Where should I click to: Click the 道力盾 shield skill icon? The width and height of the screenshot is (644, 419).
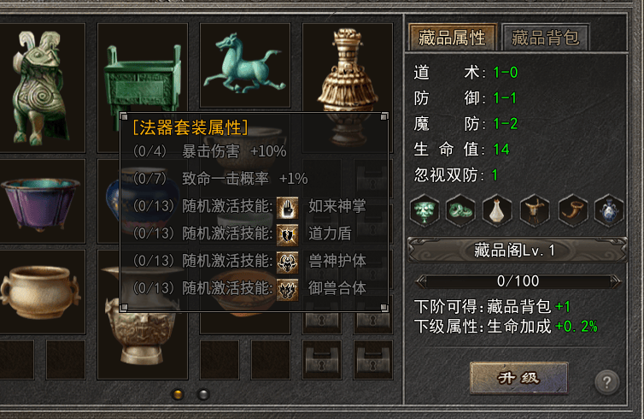click(287, 235)
